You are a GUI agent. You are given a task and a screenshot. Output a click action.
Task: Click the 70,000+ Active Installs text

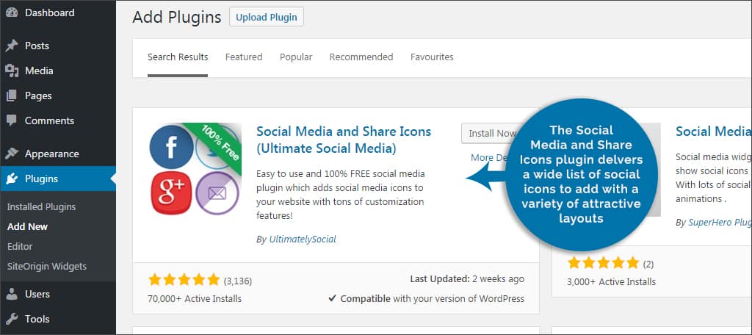pos(195,298)
